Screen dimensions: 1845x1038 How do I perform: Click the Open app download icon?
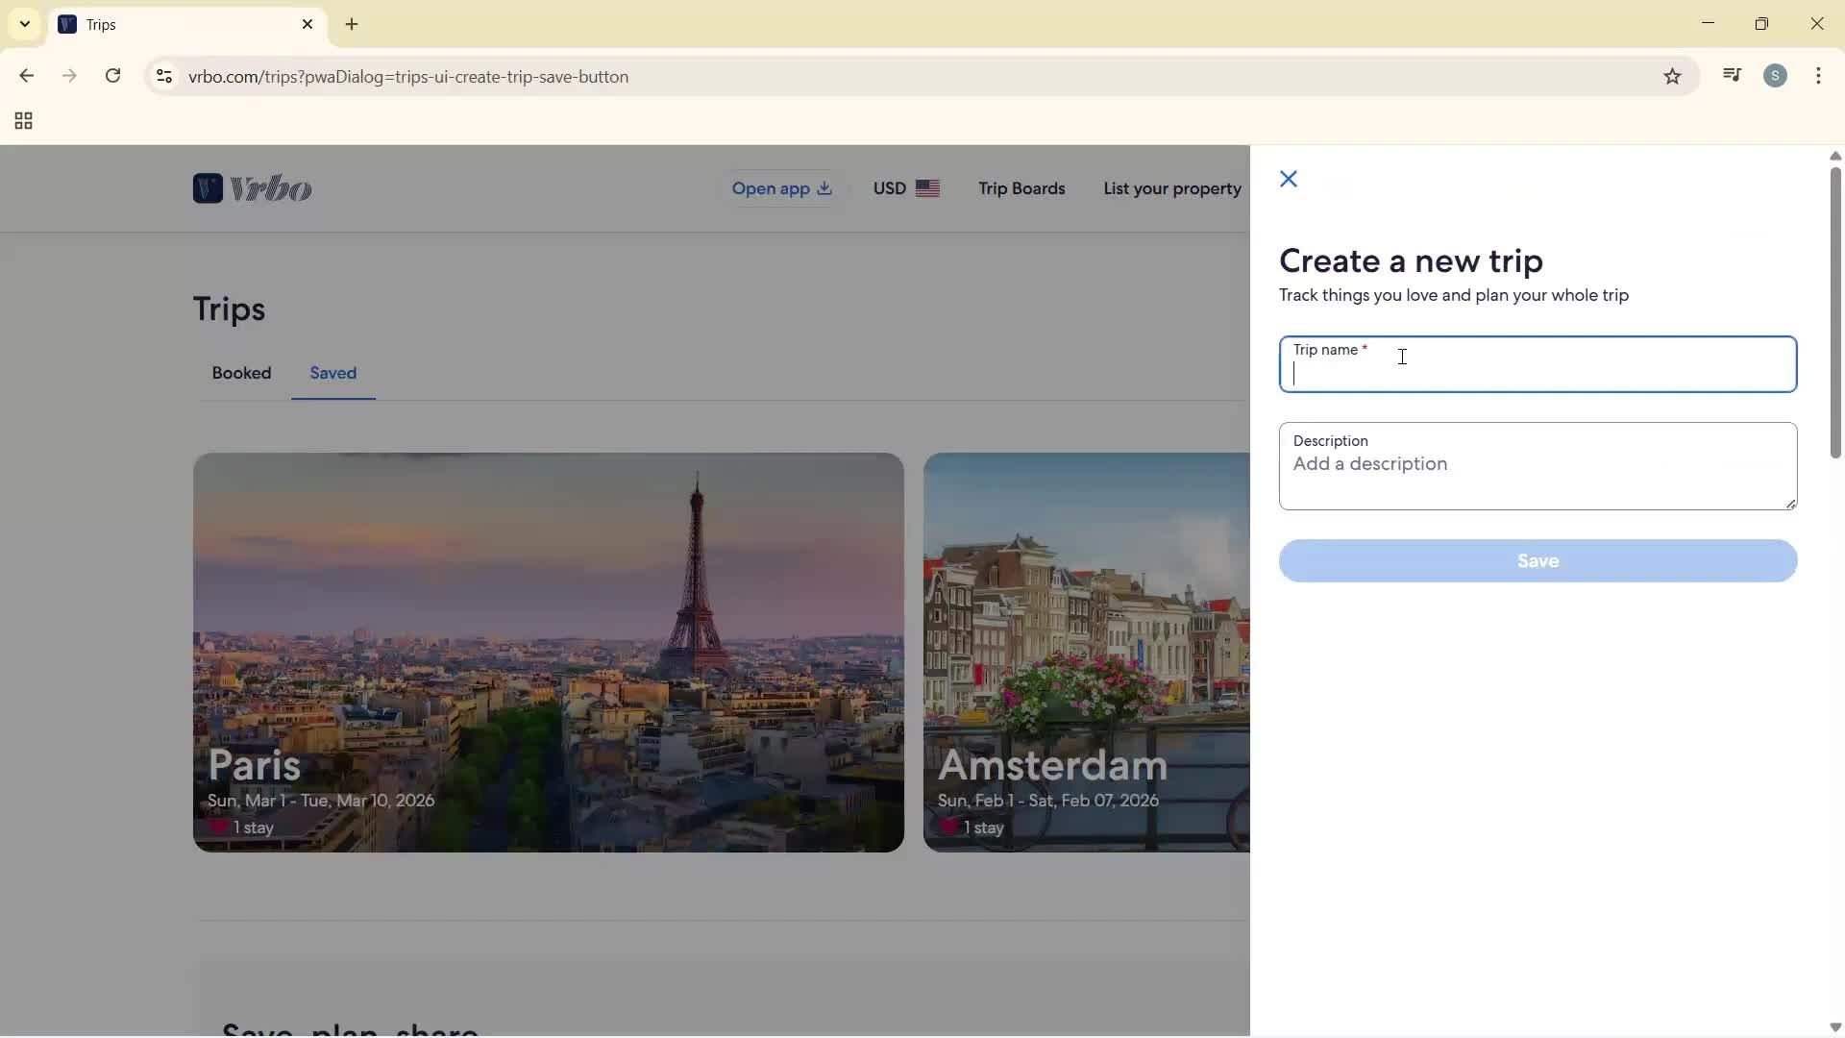825,188
